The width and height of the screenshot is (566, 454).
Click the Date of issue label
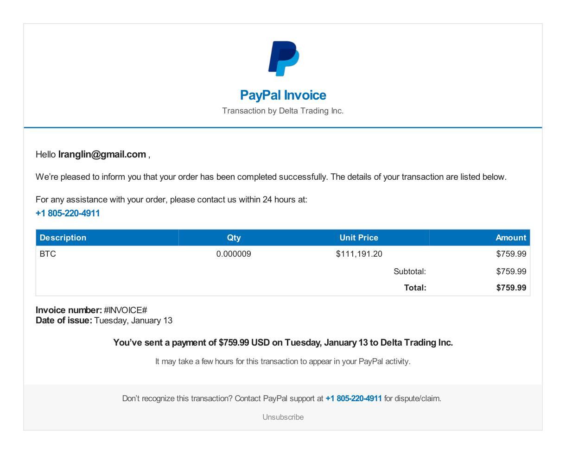[64, 321]
